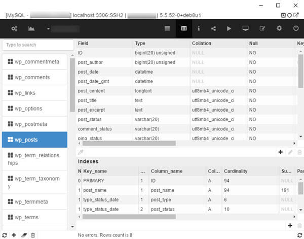This screenshot has width=304, height=239.
Task: Click the title bar square play icon
Action: pos(283,15)
